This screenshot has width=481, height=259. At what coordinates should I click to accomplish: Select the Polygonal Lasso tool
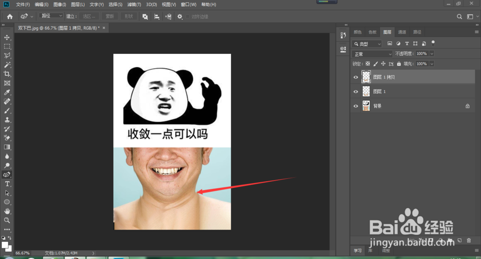(7, 55)
